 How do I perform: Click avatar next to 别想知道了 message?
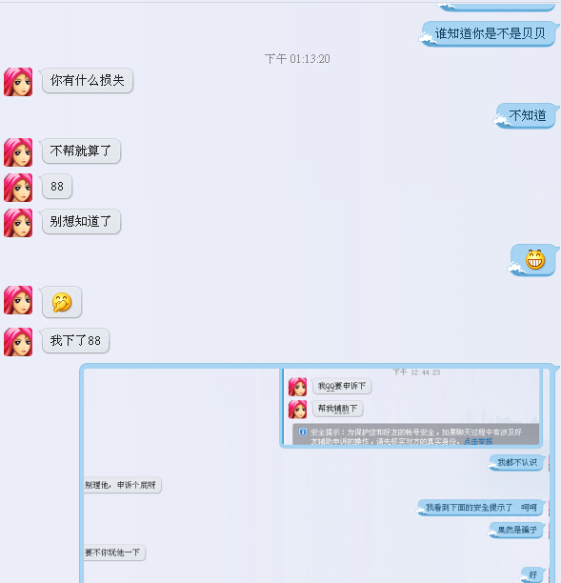pyautogui.click(x=18, y=223)
